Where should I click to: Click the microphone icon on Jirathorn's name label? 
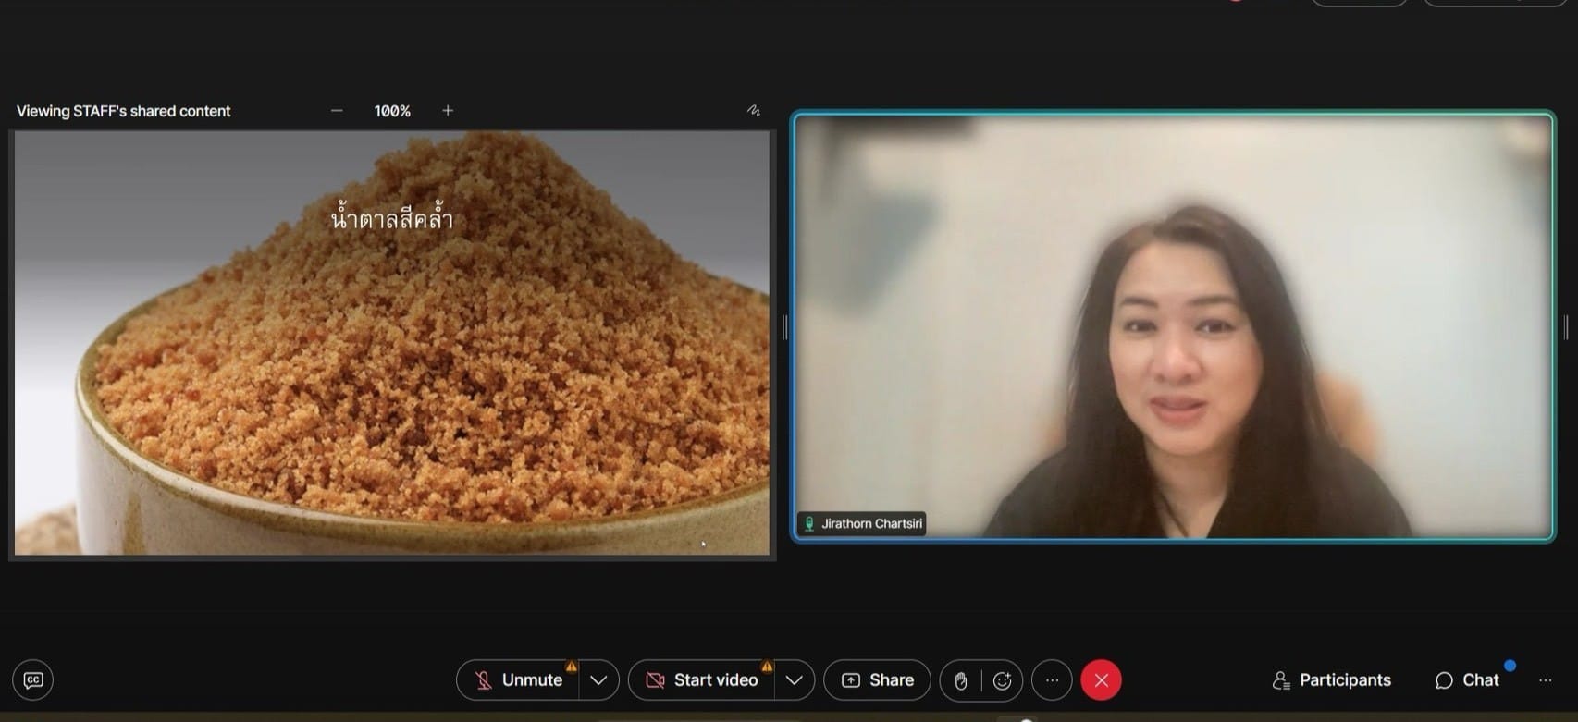(809, 524)
